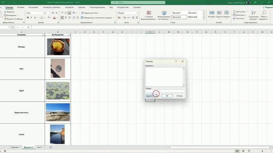273x153 pixels.
Task: Open the font color dropdown arrow
Action: click(x=57, y=18)
